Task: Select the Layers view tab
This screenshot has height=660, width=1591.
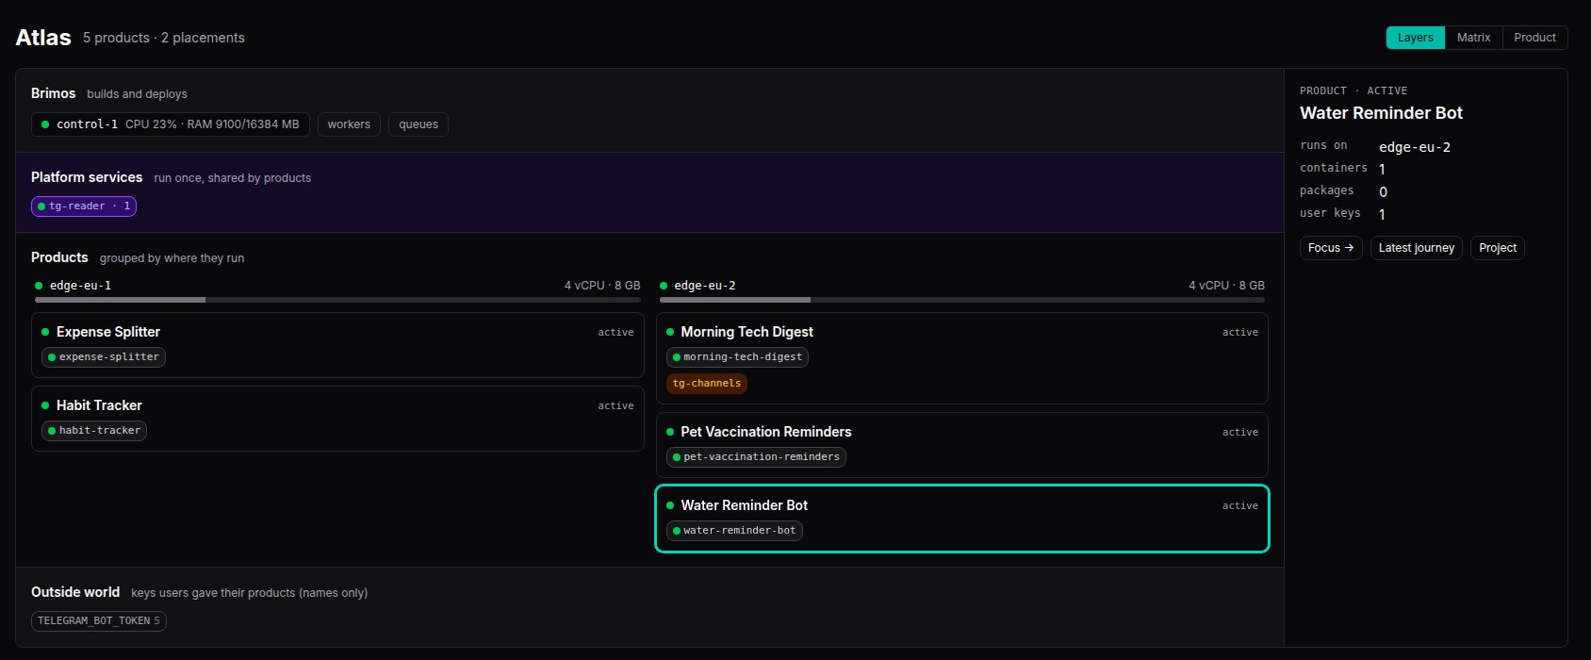Action: (1415, 38)
